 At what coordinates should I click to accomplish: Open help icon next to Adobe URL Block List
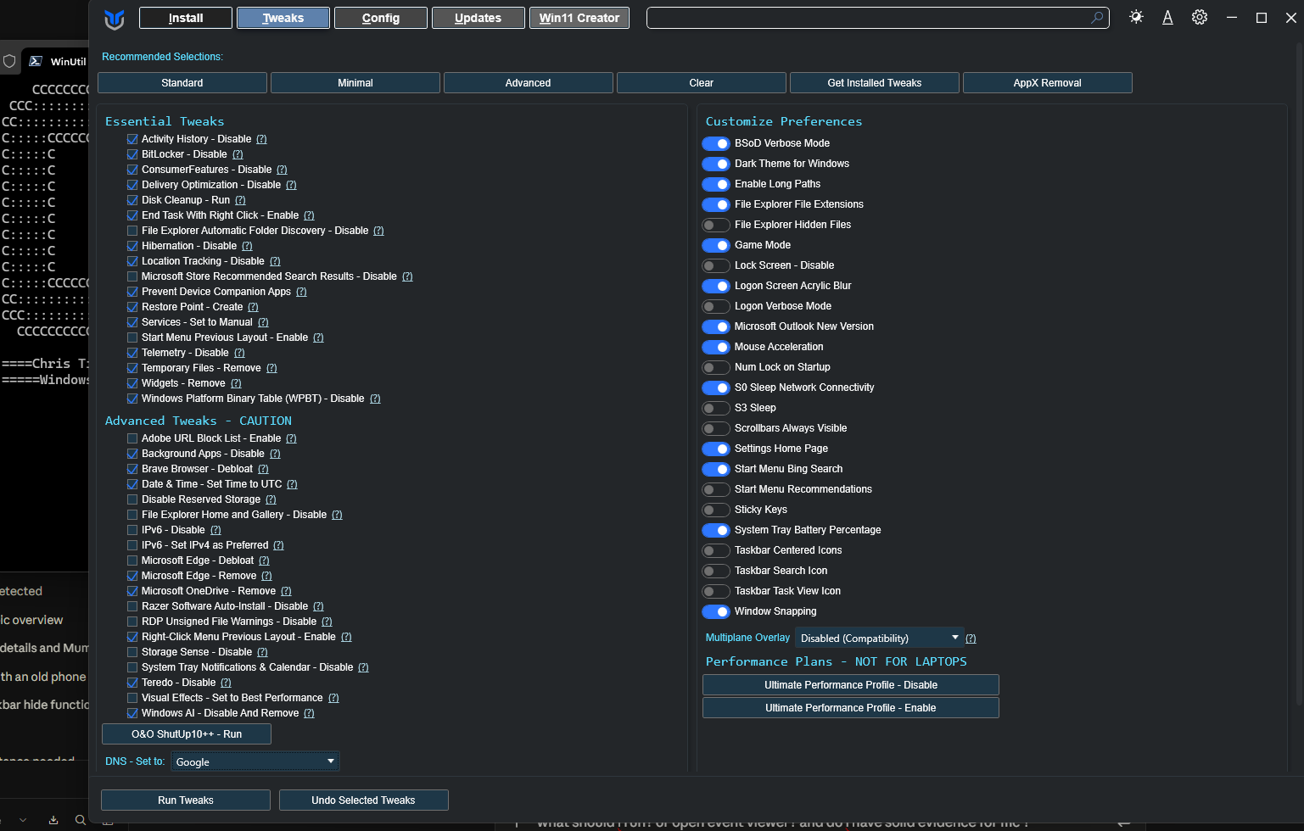[x=291, y=438]
